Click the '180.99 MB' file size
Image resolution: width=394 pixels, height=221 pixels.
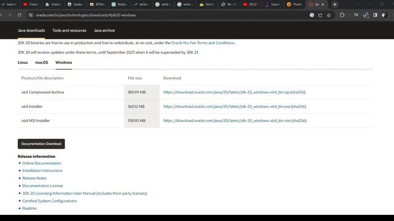tap(137, 92)
